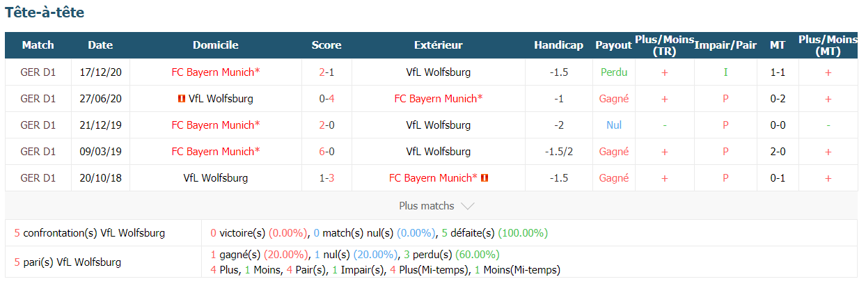The image size is (866, 286).
Task: Select the Payout column header
Action: pyautogui.click(x=613, y=45)
